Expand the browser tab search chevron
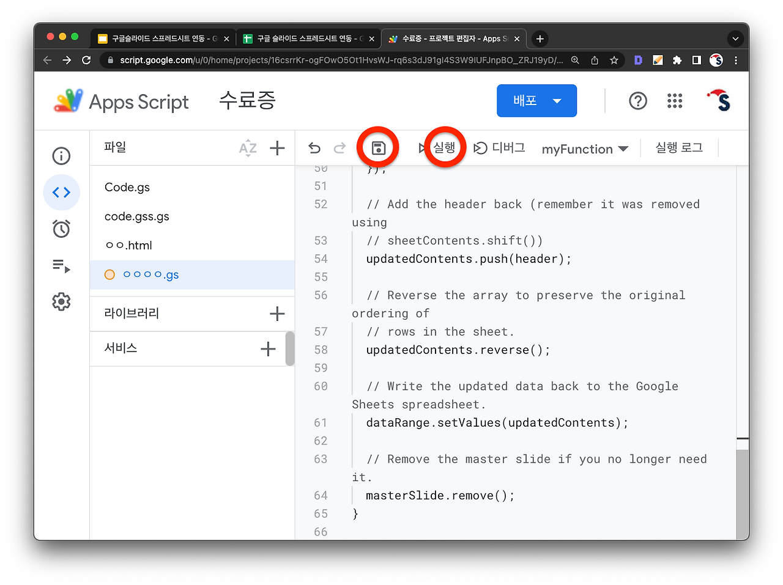Screen dimensions: 783x585 [x=735, y=39]
